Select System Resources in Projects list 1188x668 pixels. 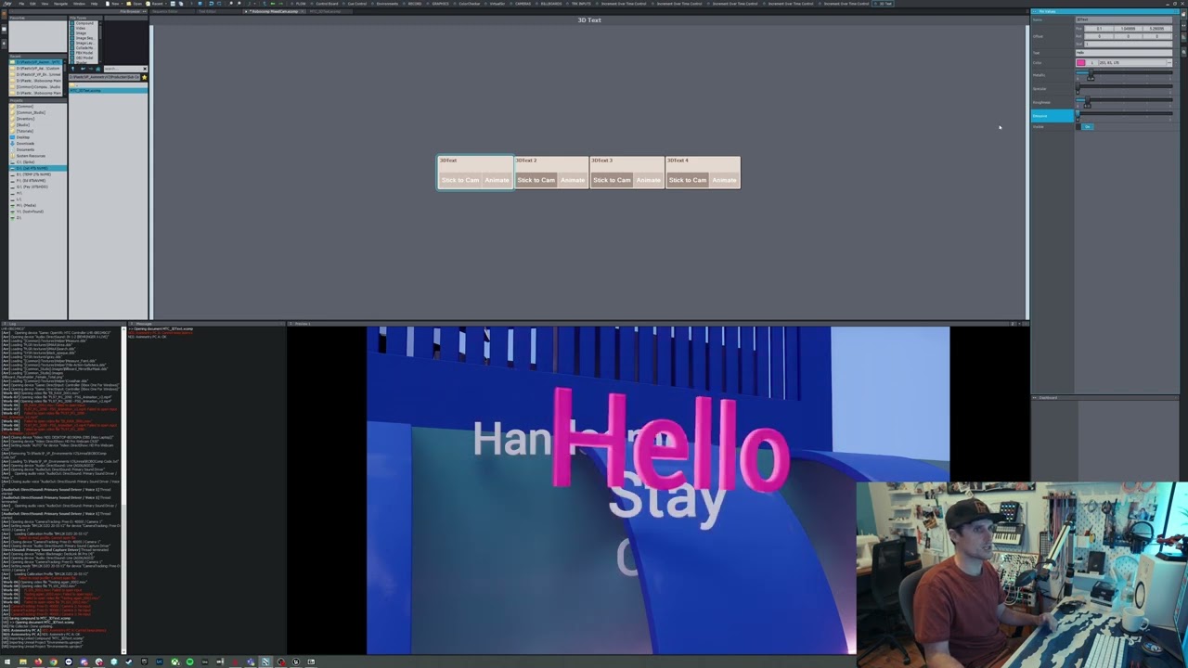pos(31,156)
